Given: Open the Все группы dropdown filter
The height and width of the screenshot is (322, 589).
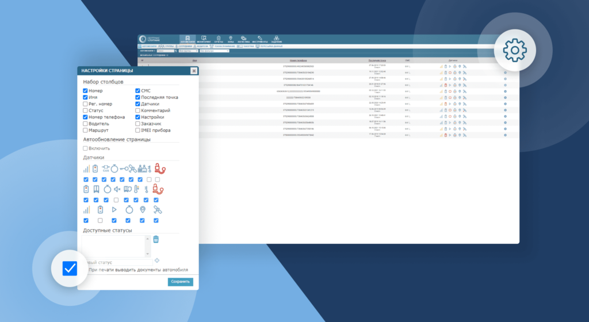Looking at the screenshot, I should (x=188, y=51).
